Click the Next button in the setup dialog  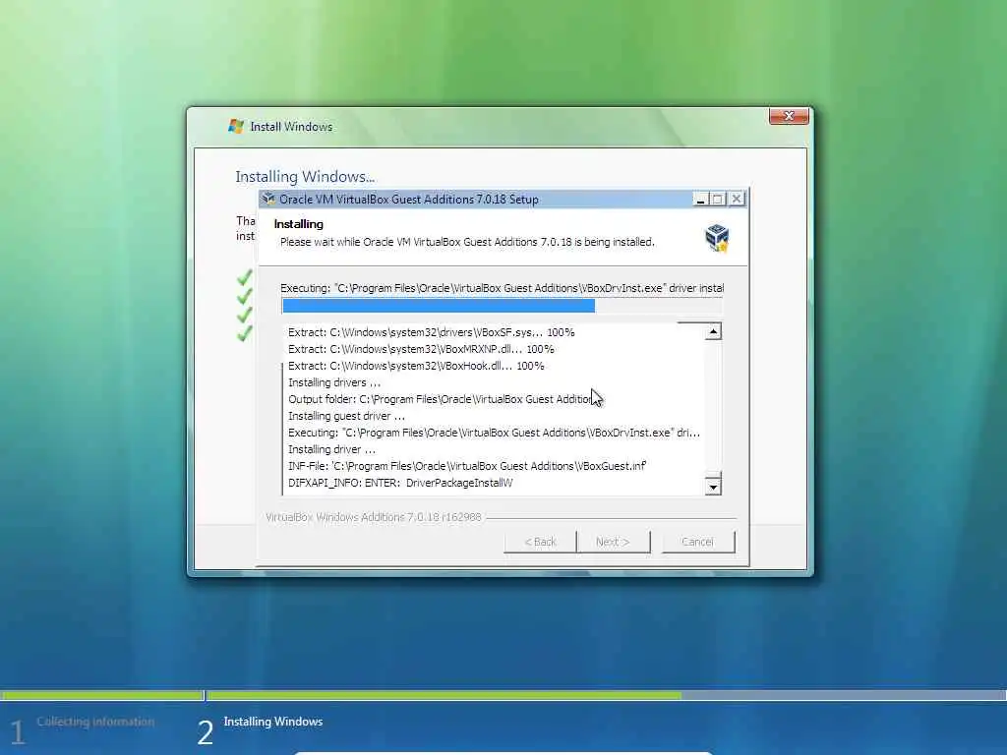coord(613,542)
